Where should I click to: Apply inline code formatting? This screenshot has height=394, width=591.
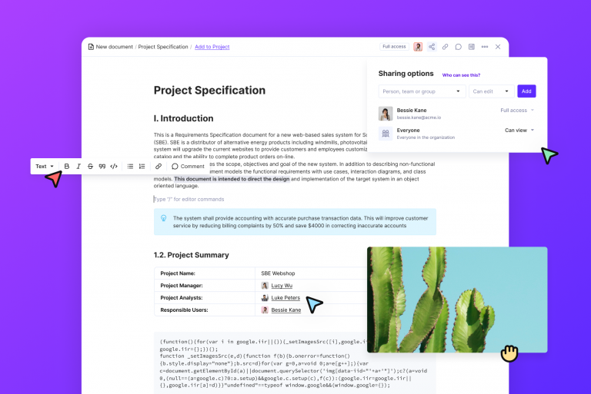114,166
